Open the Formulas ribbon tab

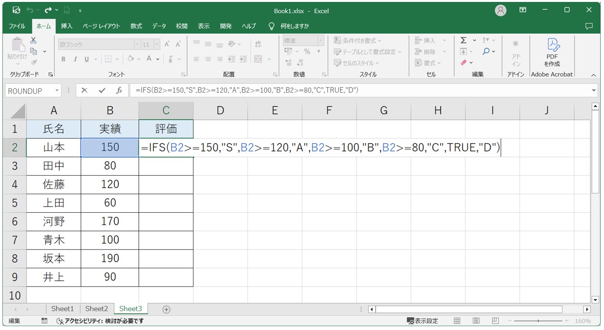pos(136,26)
